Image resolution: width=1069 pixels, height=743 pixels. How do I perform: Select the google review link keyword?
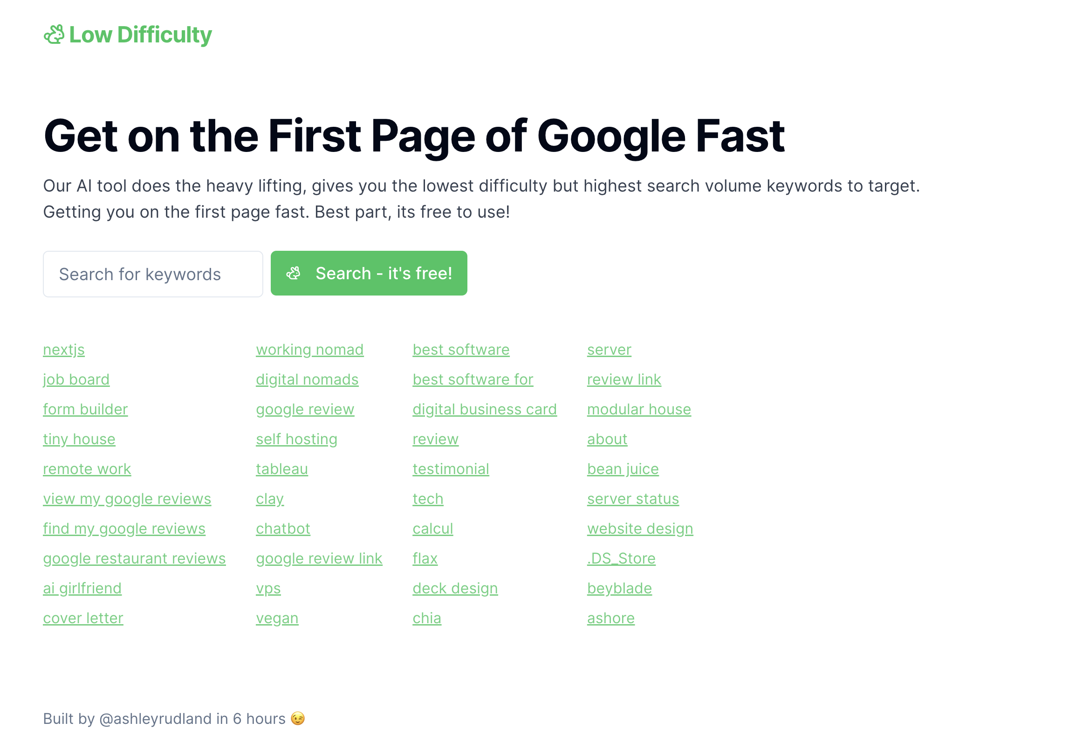tap(319, 559)
